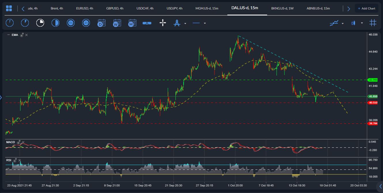
Task: Show previous chart tabs with left arrow
Action: 23,9
